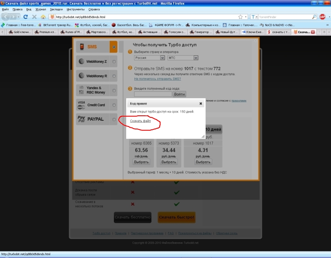The width and height of the screenshot is (331, 258).
Task: Open the Журнал menu
Action: 41,9
